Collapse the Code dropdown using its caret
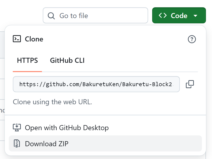The height and width of the screenshot is (159, 212). (x=195, y=16)
